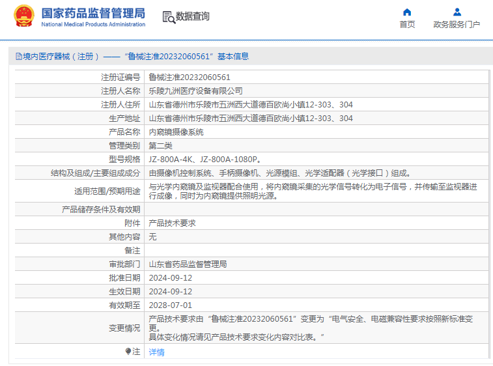
Task: Click management category value 第二类
Action: pyautogui.click(x=160, y=146)
